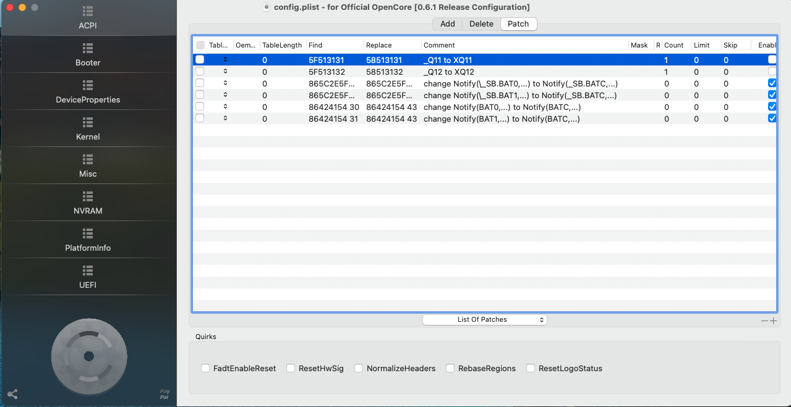This screenshot has height=407, width=791.
Task: Open the NVRAM section icon
Action: point(88,196)
